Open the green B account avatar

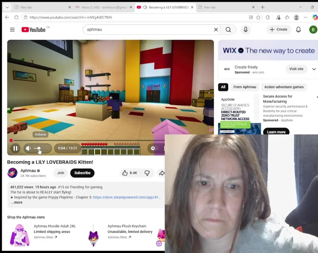(313, 30)
